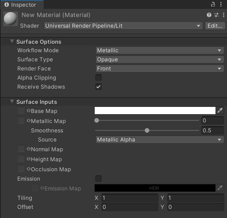Click the Offset label
227x218 pixels.
25,207
